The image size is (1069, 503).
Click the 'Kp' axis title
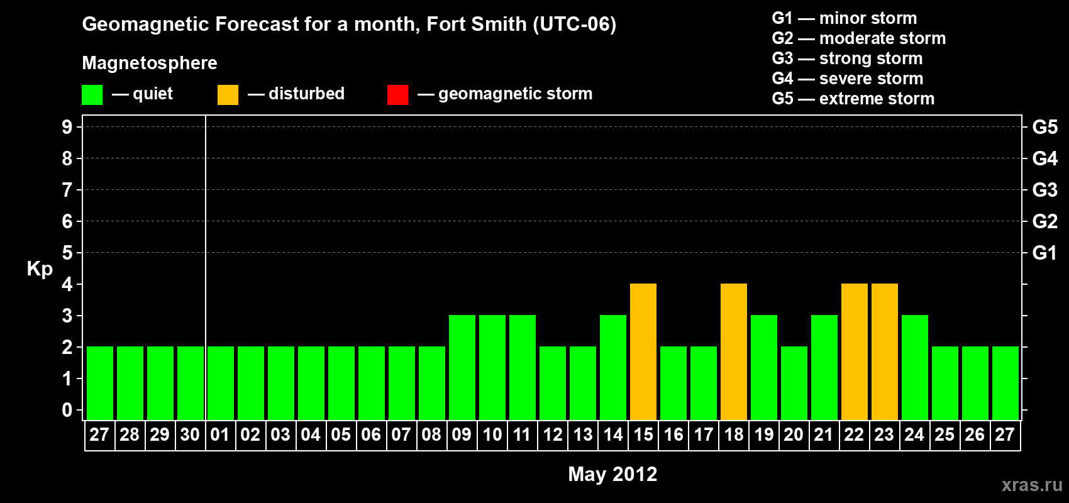click(40, 269)
